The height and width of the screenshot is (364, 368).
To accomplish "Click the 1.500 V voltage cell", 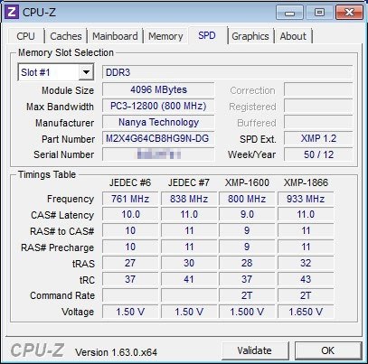I will tap(247, 312).
